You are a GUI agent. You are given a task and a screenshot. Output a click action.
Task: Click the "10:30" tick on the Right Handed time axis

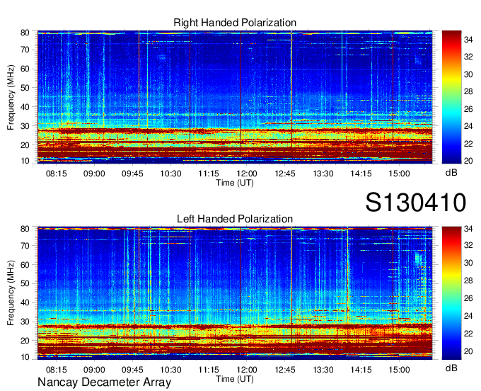point(170,174)
